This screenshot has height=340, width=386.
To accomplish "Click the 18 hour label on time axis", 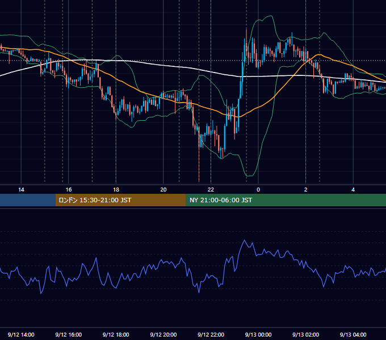I will (x=116, y=190).
